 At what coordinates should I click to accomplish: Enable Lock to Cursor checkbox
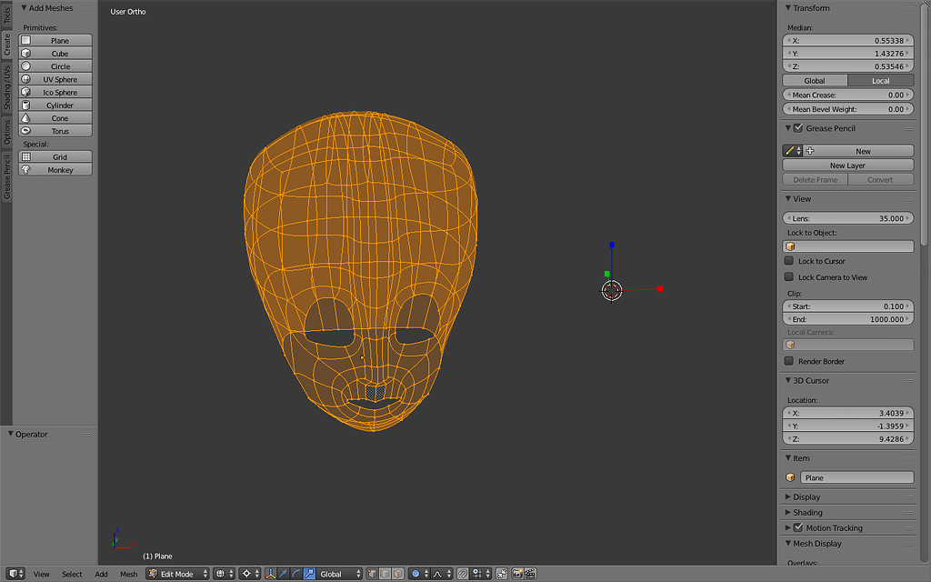789,261
